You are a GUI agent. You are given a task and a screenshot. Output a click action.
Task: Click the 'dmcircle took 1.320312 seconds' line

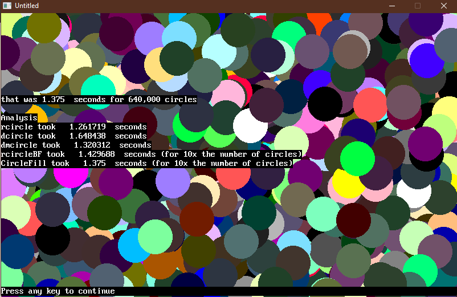click(x=76, y=145)
